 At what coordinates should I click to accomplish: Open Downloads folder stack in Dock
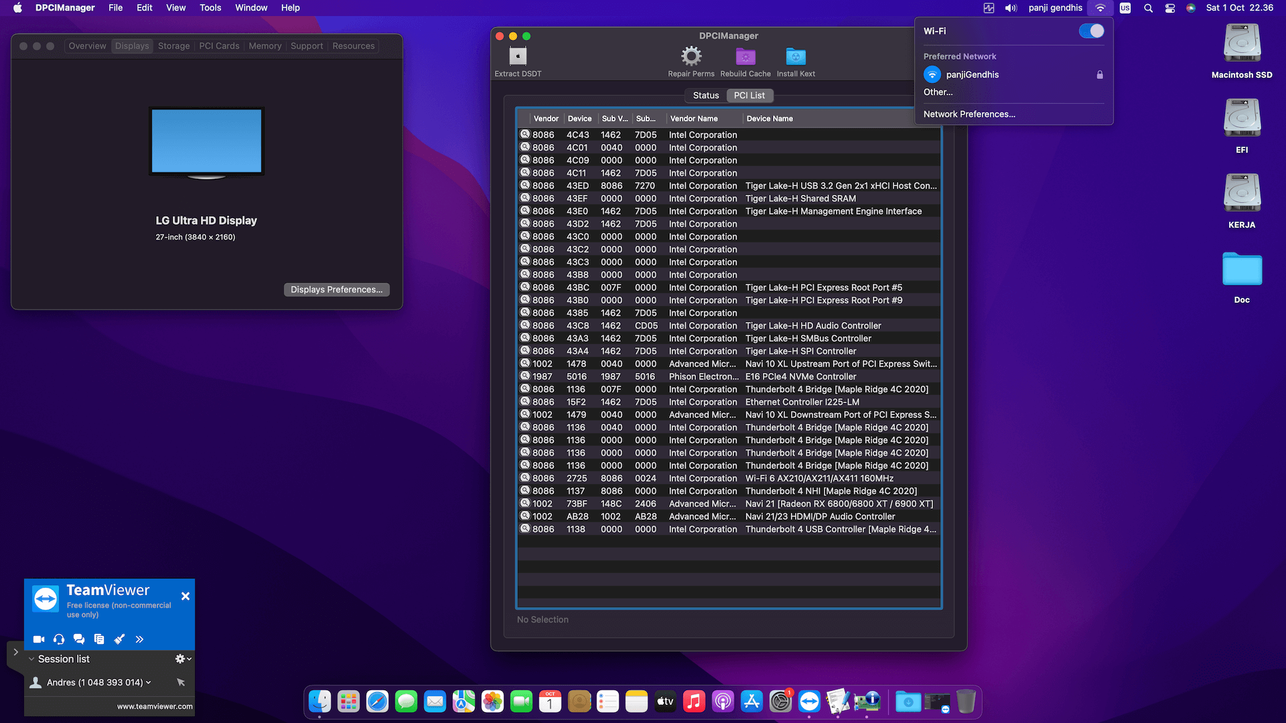pos(908,702)
